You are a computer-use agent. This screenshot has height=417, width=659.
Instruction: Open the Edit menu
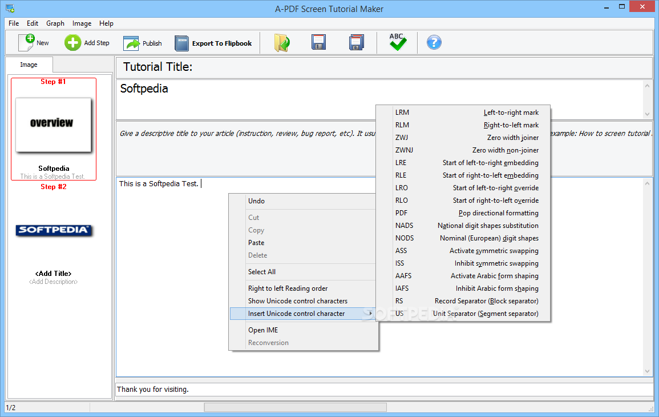33,23
